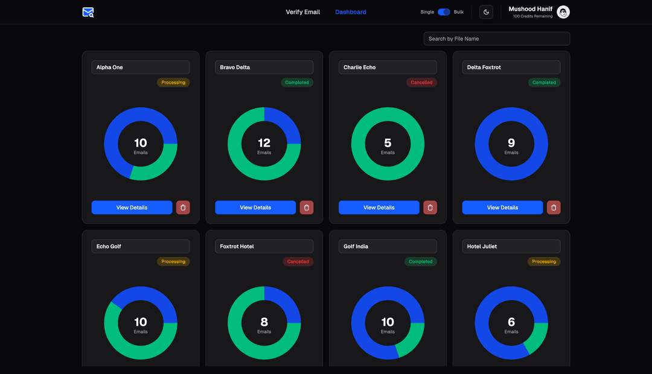Click the Golf India donut chart

388,323
